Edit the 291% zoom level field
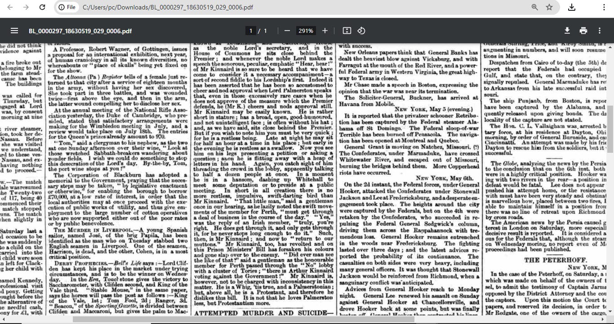The width and height of the screenshot is (614, 324). [x=306, y=31]
